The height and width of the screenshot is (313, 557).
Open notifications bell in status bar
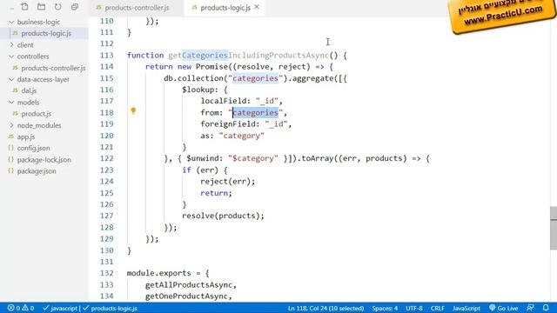click(546, 308)
